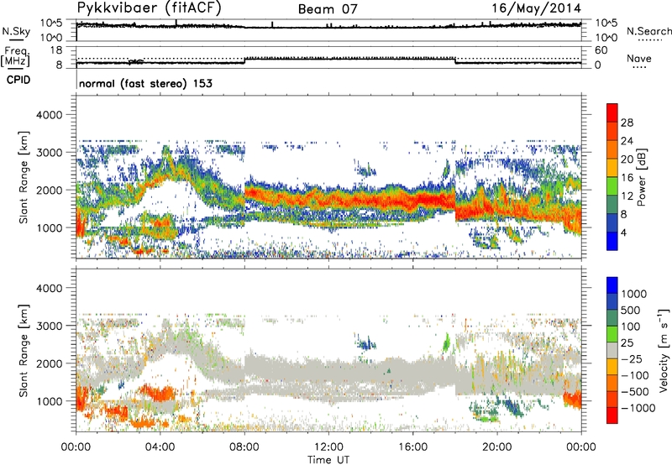Click the '12:00' time axis tick
Screen dimensions: 672x465
tap(328, 447)
